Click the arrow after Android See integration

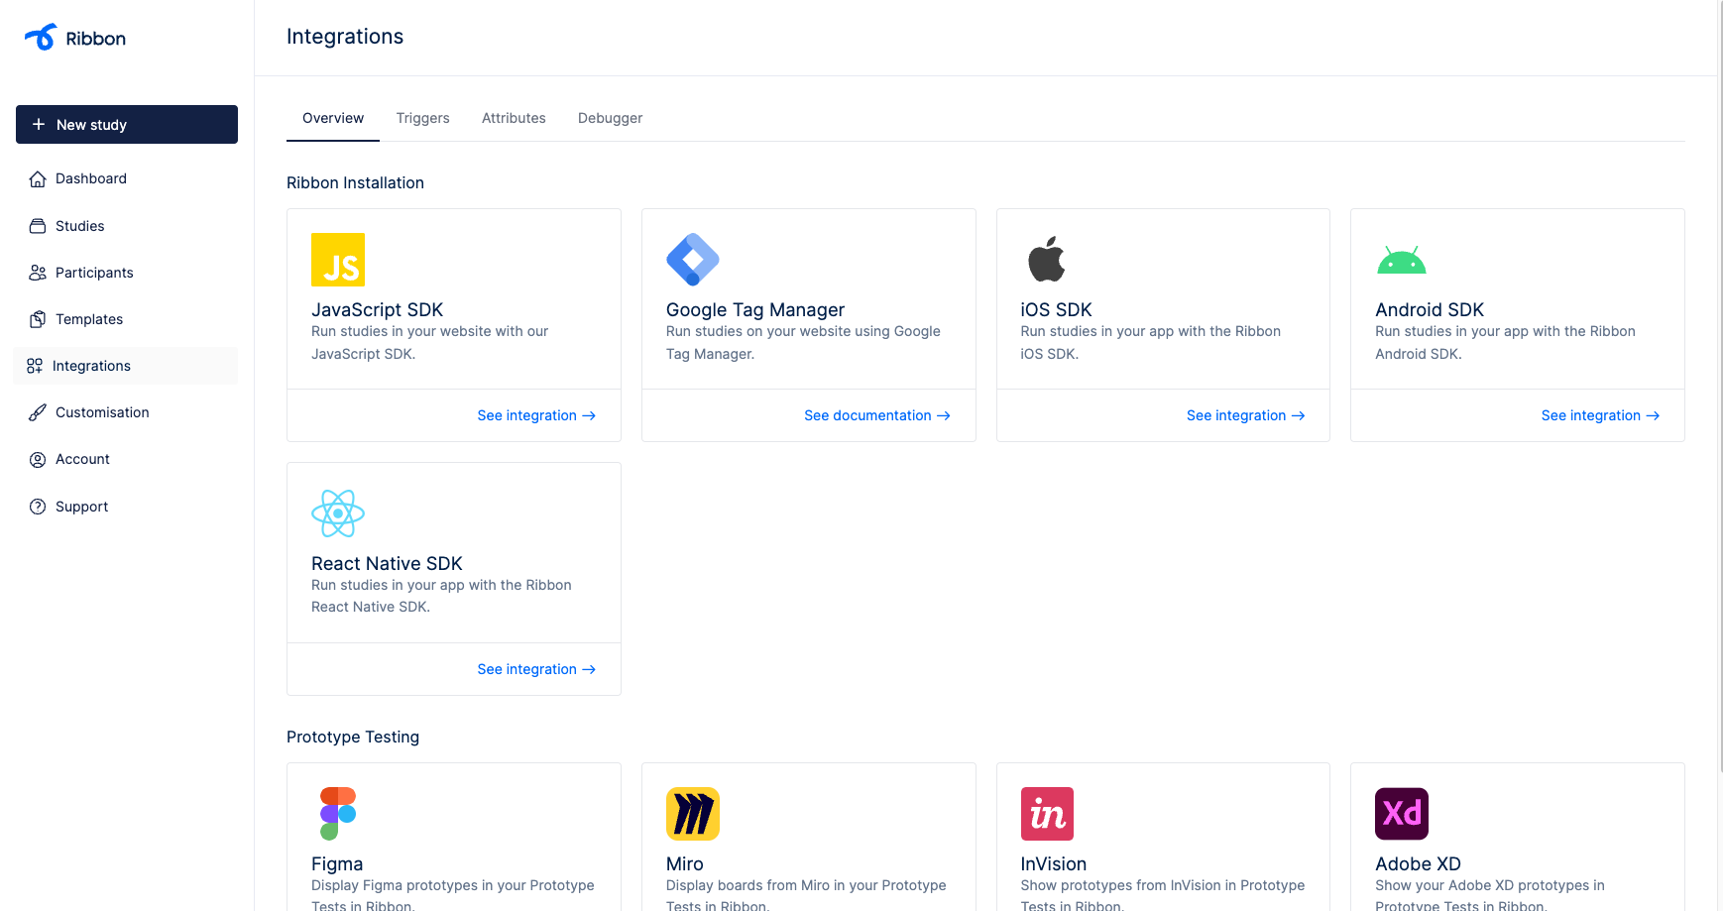click(1653, 415)
